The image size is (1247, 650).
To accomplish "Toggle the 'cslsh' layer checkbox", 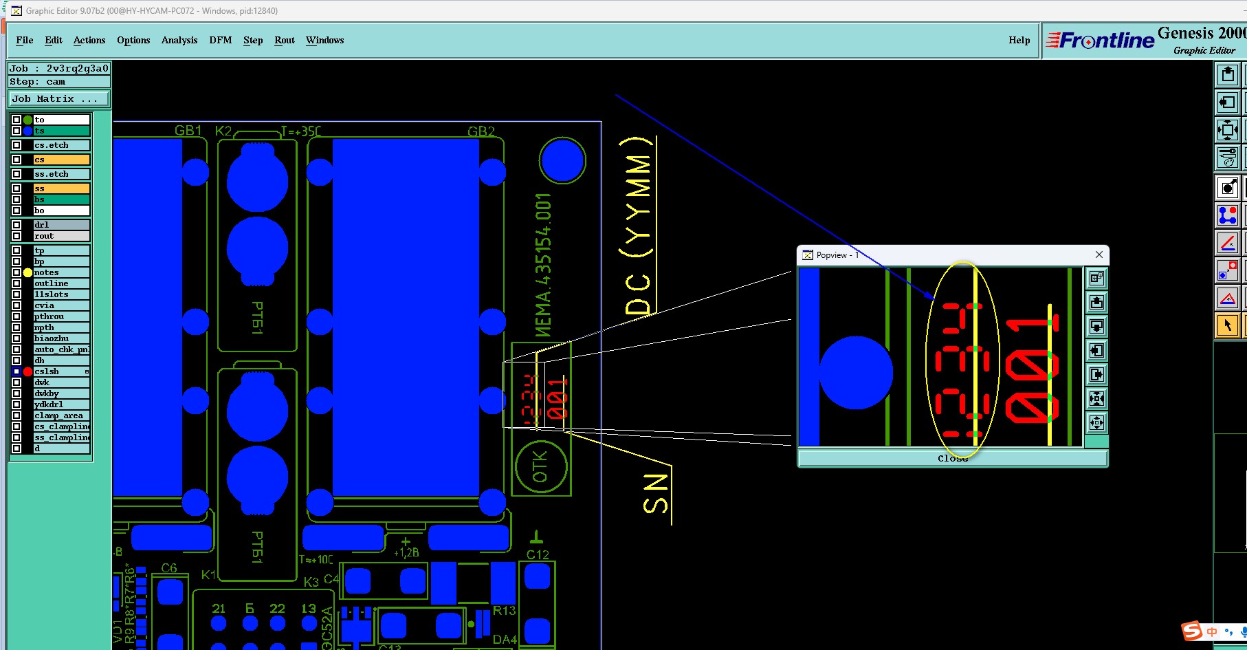I will coord(16,371).
